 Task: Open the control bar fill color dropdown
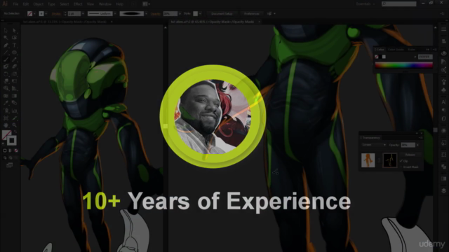coord(34,14)
